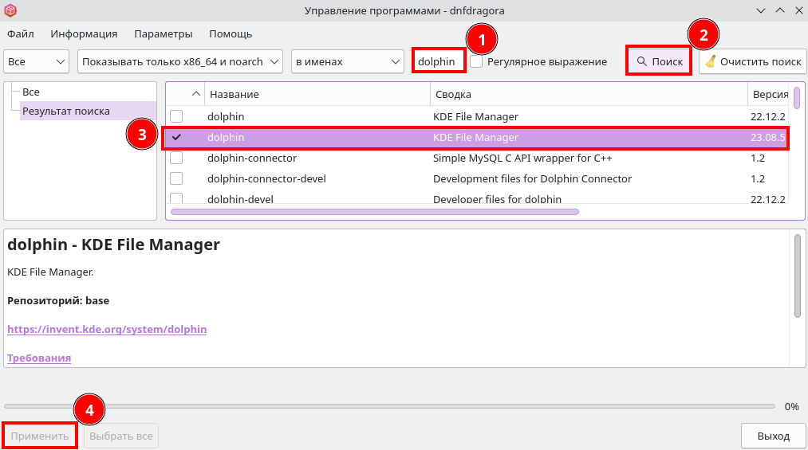The height and width of the screenshot is (450, 808).
Task: Click the horizontal scrollbar under package list
Action: click(375, 212)
